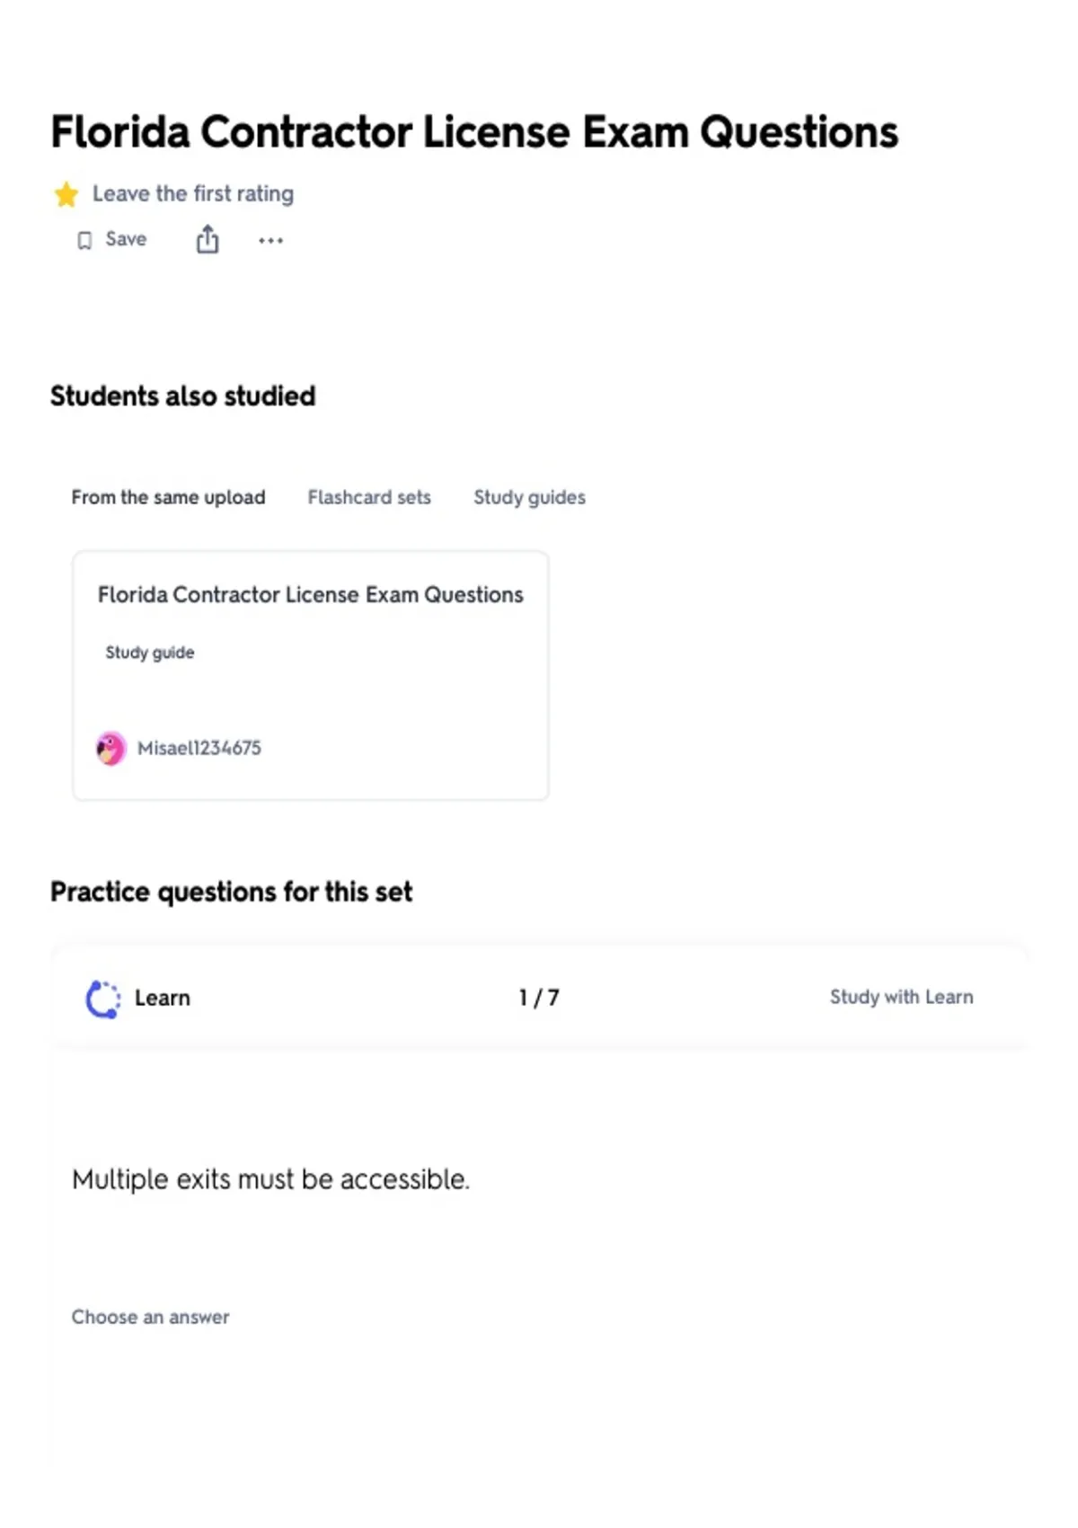The height and width of the screenshot is (1528, 1078).
Task: Click the page title heading
Action: click(x=474, y=132)
